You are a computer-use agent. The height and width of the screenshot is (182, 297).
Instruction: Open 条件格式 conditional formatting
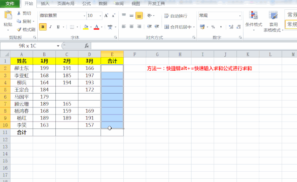pos(254,21)
